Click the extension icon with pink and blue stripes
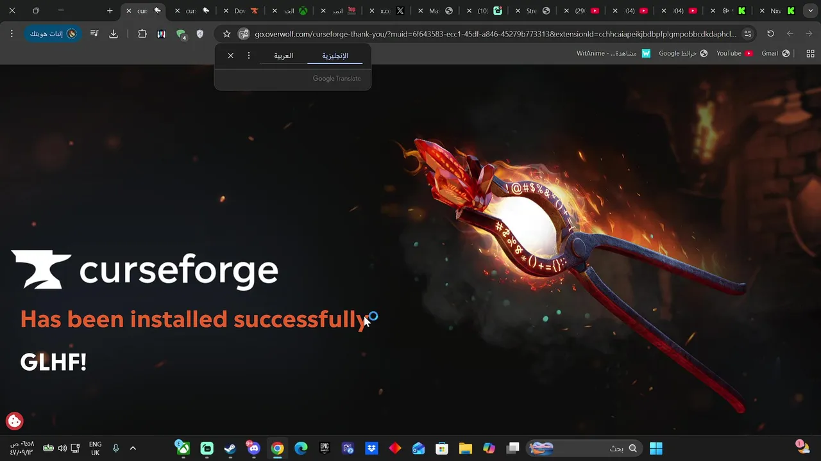Viewport: 821px width, 461px height. [162, 34]
